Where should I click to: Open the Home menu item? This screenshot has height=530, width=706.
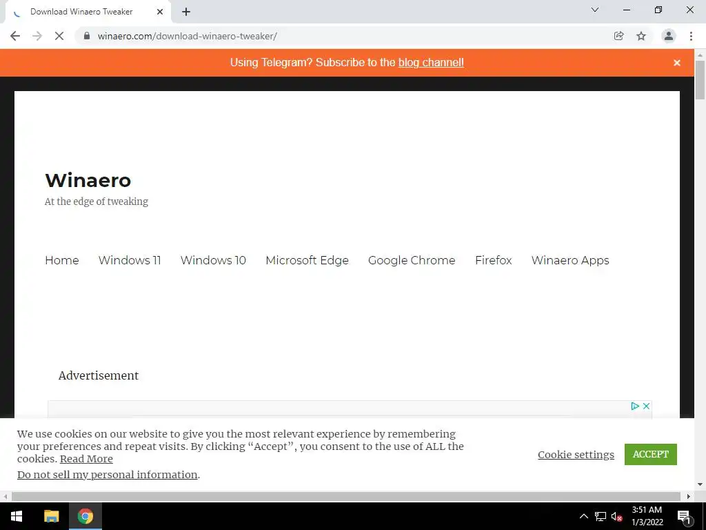[62, 260]
